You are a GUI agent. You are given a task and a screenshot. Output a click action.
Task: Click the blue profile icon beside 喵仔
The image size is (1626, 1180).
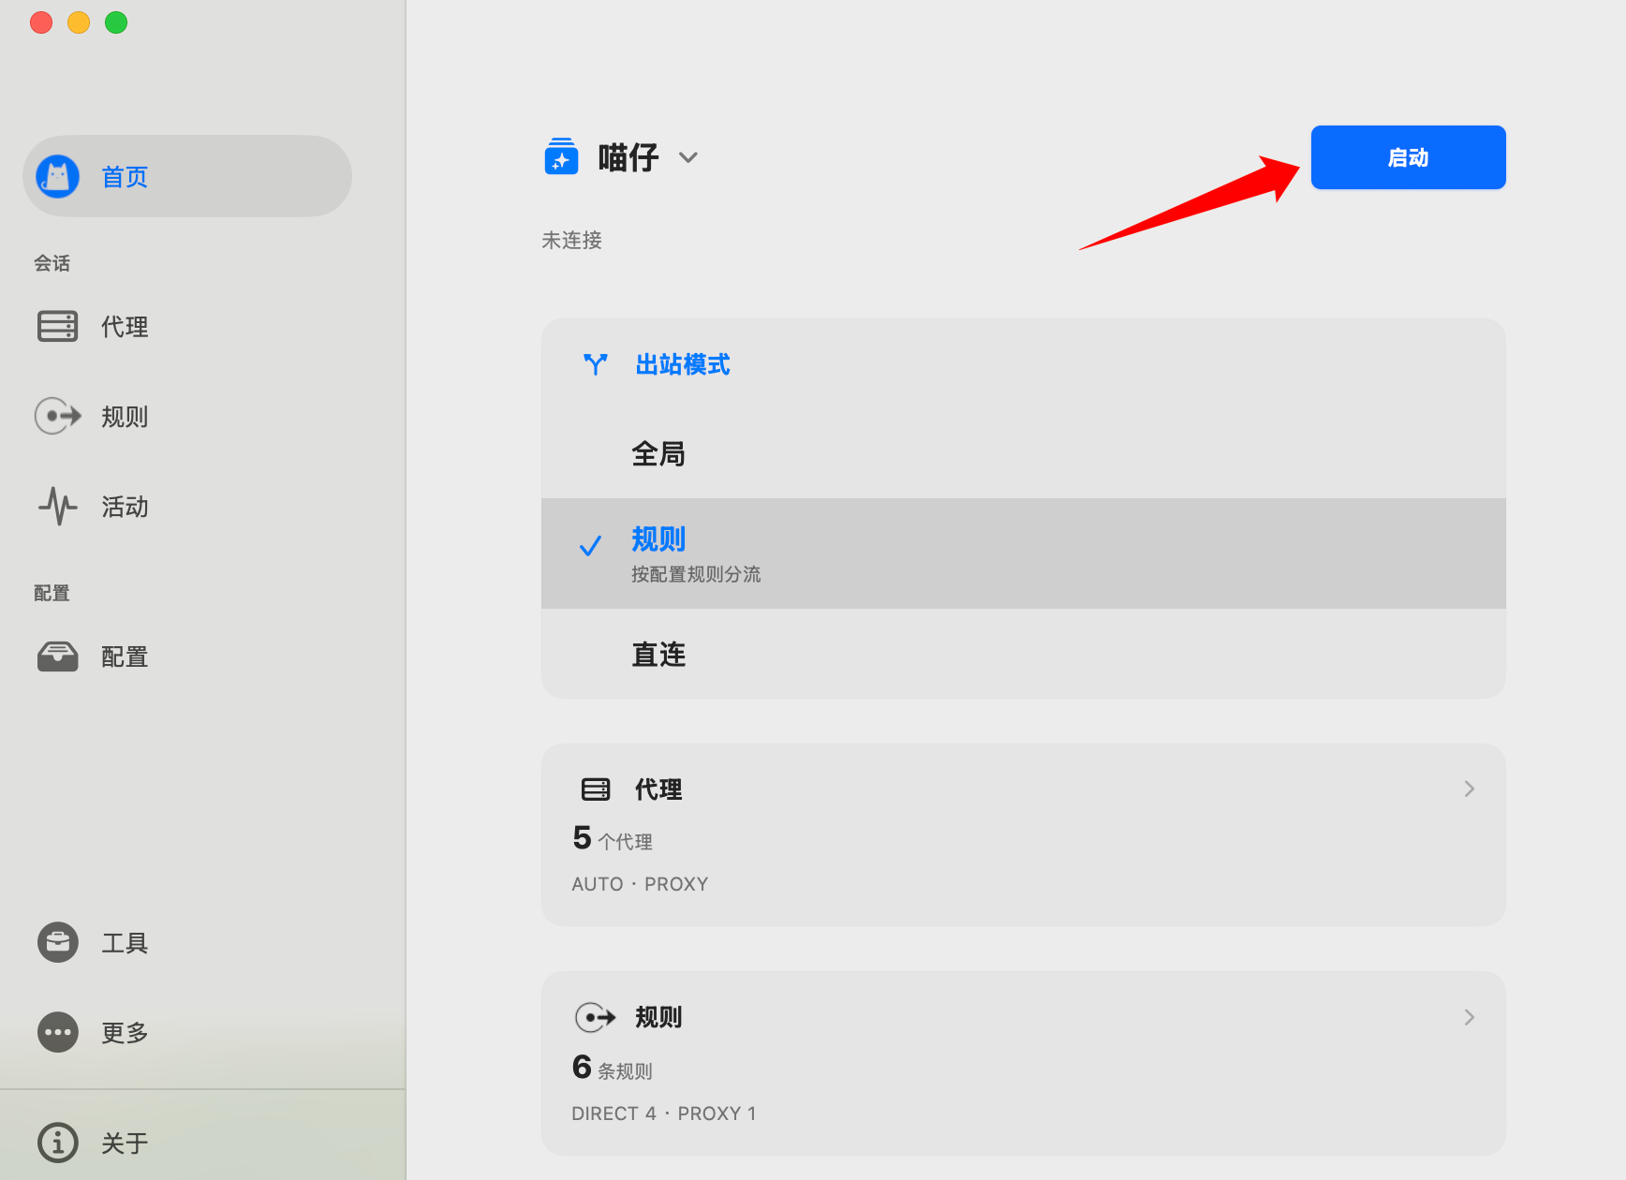561,156
